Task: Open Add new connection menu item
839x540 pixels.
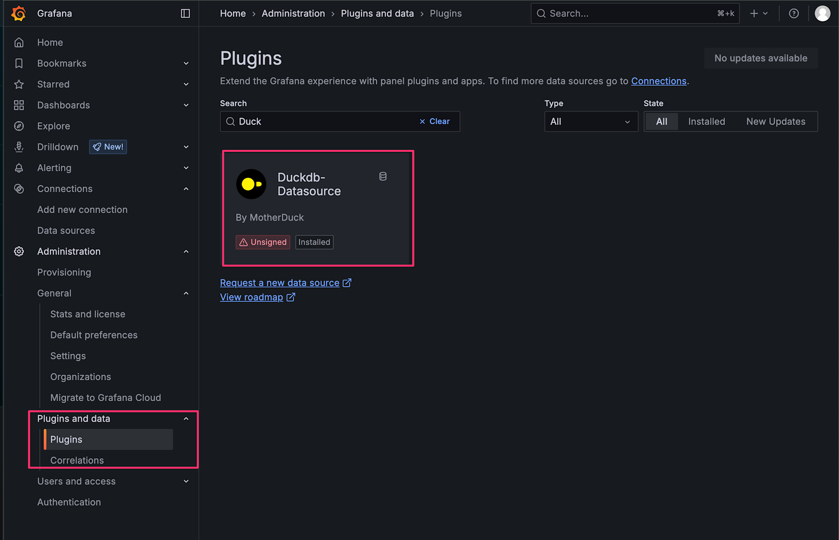Action: (x=82, y=210)
